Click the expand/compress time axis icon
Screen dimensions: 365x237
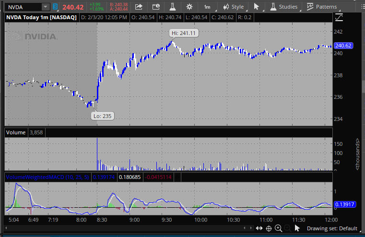(259, 228)
